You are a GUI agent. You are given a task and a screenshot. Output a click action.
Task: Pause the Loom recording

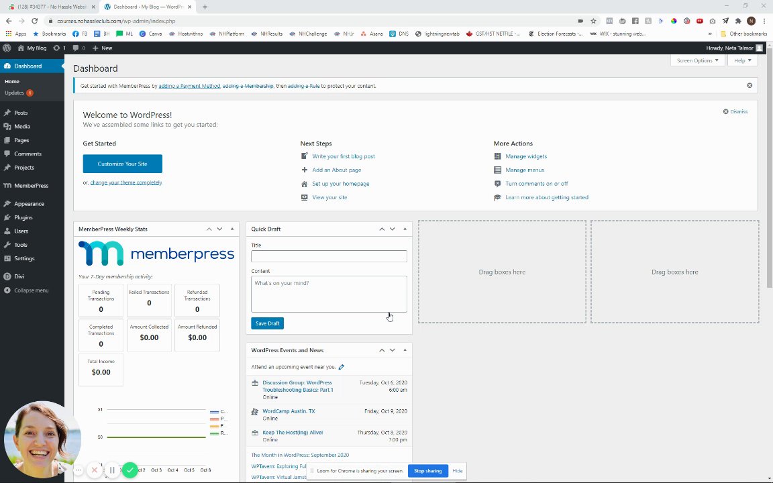click(x=112, y=470)
